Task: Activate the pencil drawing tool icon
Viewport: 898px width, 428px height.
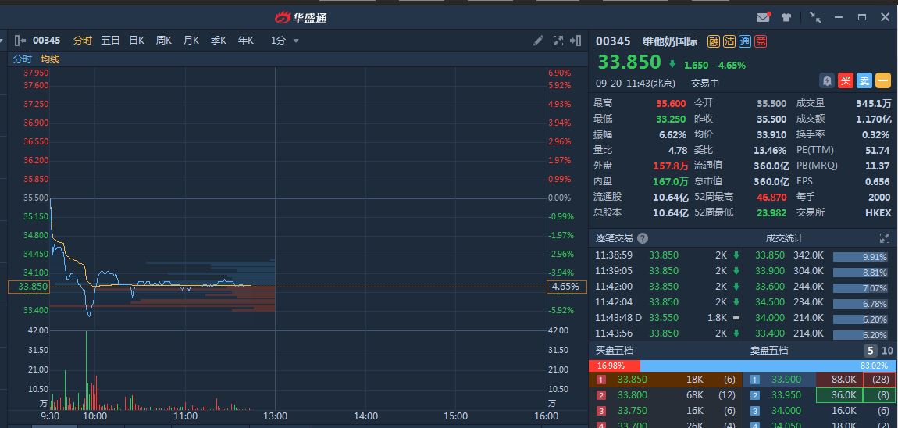Action: point(538,41)
